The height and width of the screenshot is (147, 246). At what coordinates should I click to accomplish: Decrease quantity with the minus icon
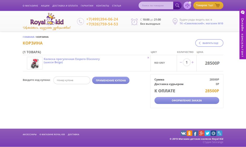[181, 62]
